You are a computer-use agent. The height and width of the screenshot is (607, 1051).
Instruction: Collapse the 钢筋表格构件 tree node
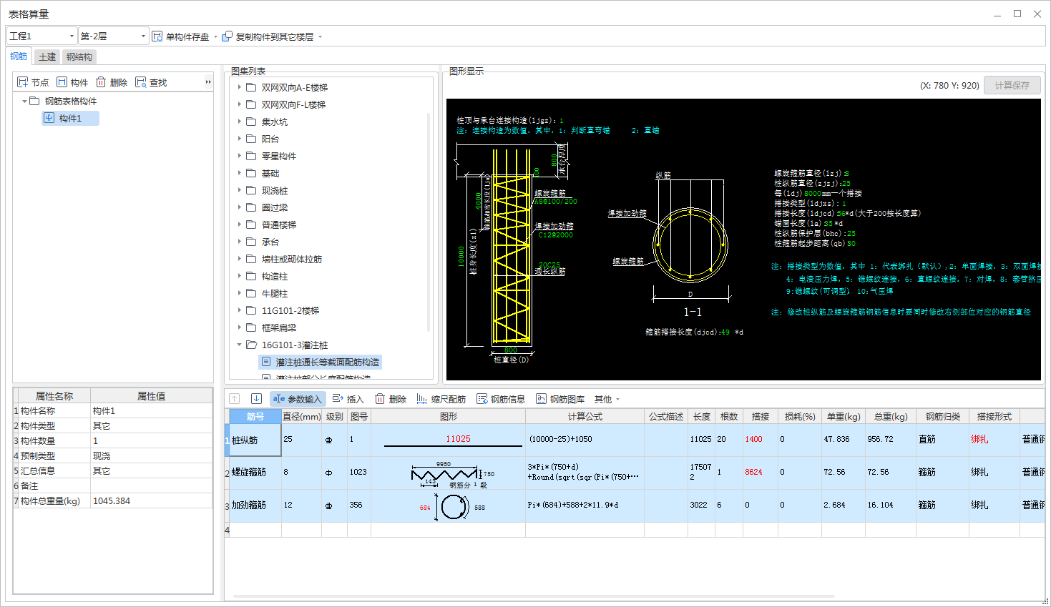pos(24,101)
